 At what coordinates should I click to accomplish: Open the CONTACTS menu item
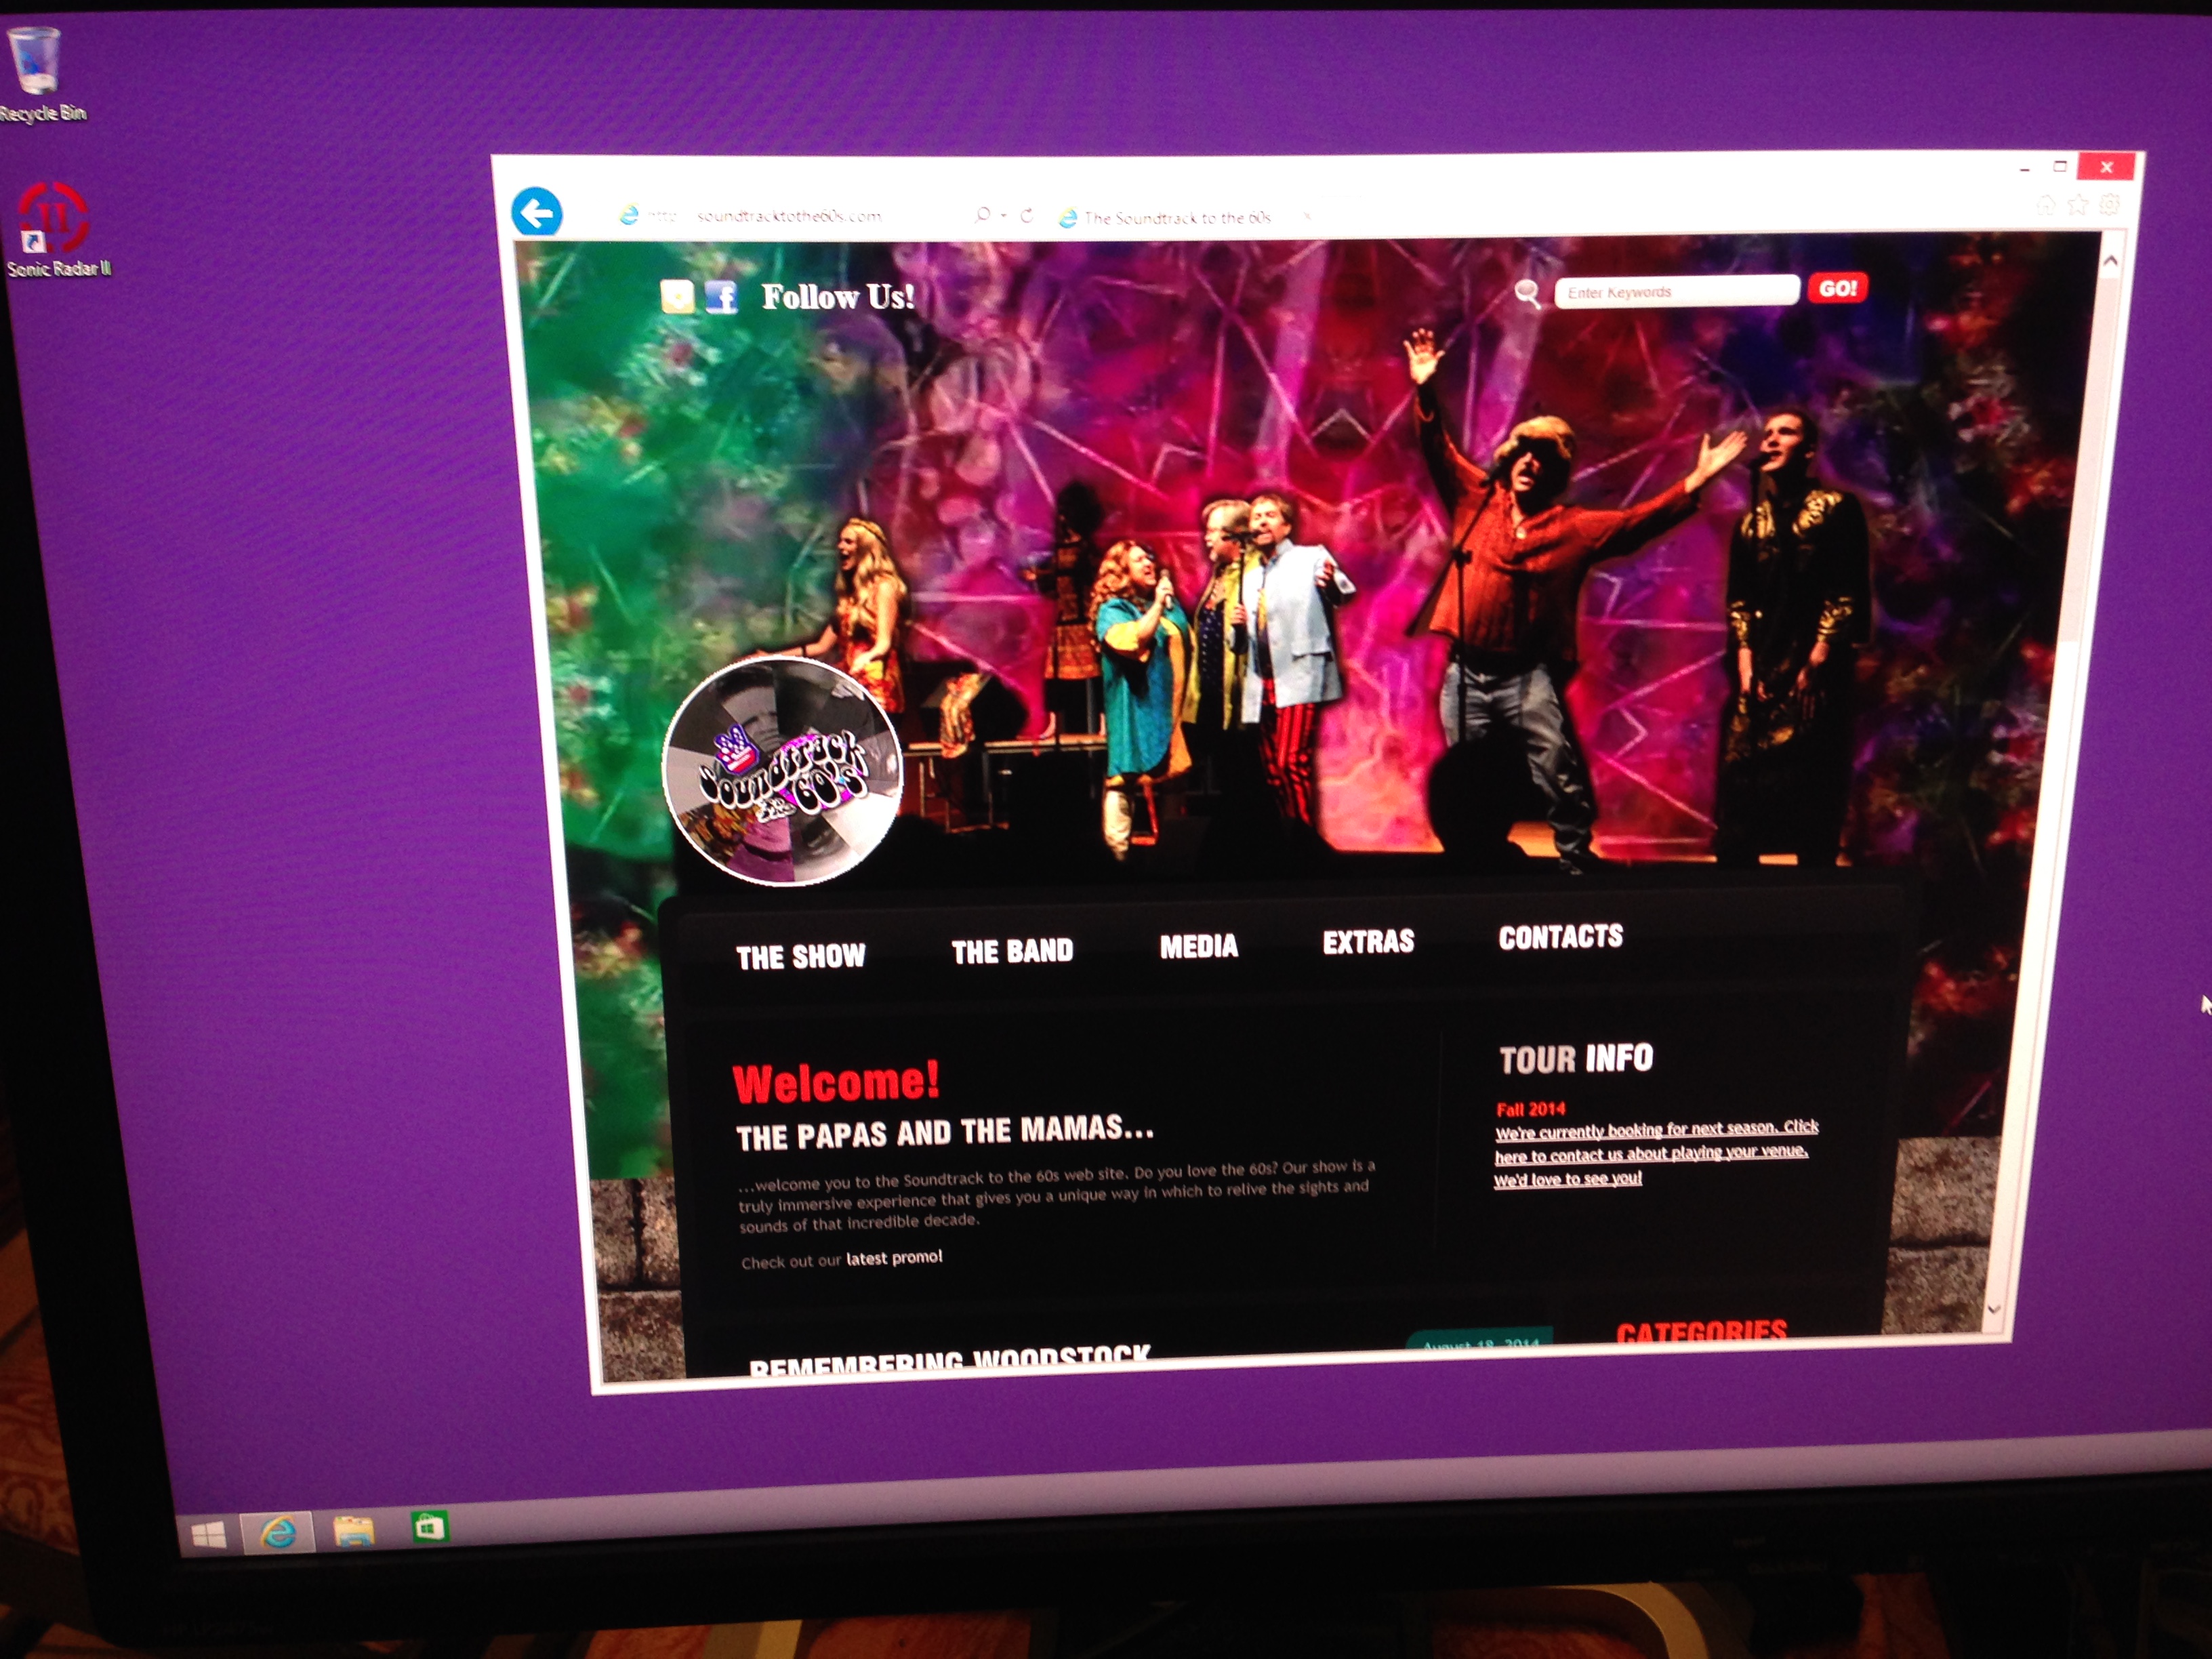tap(1561, 937)
